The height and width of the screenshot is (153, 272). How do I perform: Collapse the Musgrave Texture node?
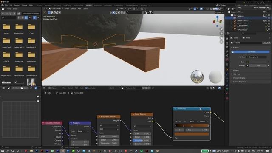(x=99, y=117)
